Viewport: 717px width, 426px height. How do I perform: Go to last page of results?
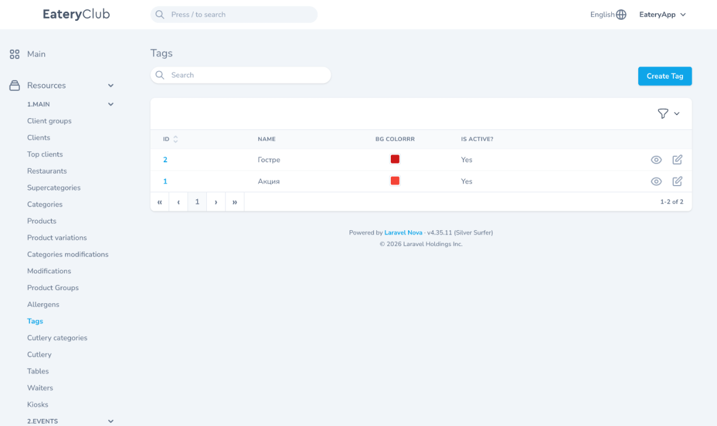pos(235,202)
